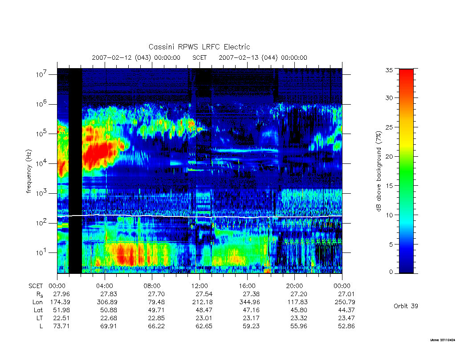Screen dimensions: 456x342
Task: Select the start date '2007-02-12 (043) 00:00:00'
Action: 136,57
